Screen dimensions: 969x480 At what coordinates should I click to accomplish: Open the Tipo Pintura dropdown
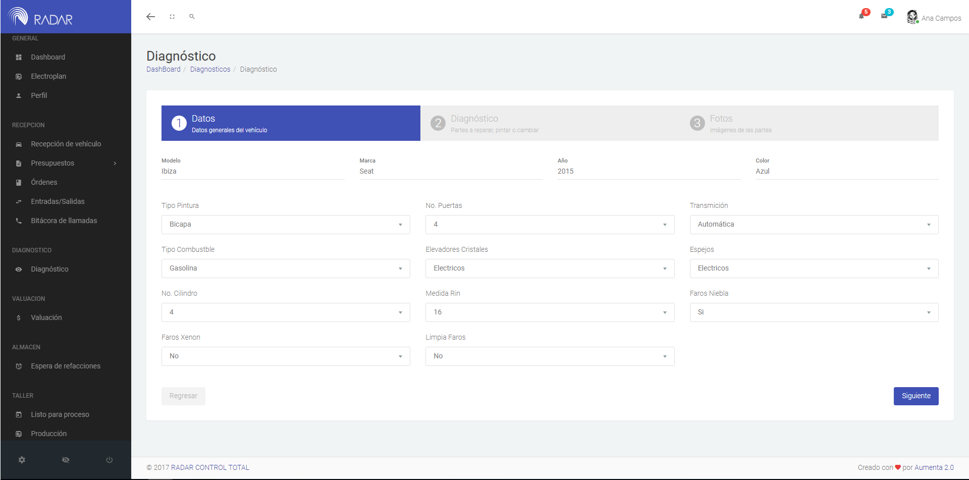point(286,225)
